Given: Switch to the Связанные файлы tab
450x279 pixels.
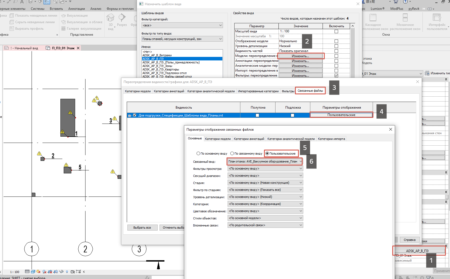Looking at the screenshot, I should 310,91.
